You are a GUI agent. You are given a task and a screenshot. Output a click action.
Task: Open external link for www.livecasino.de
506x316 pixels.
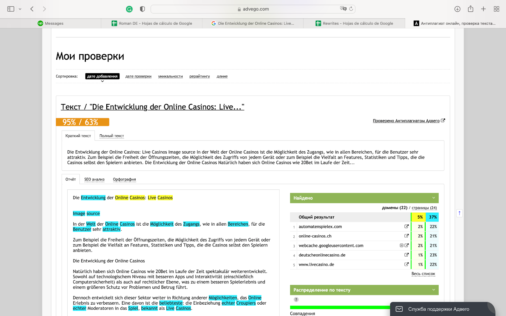[406, 264]
